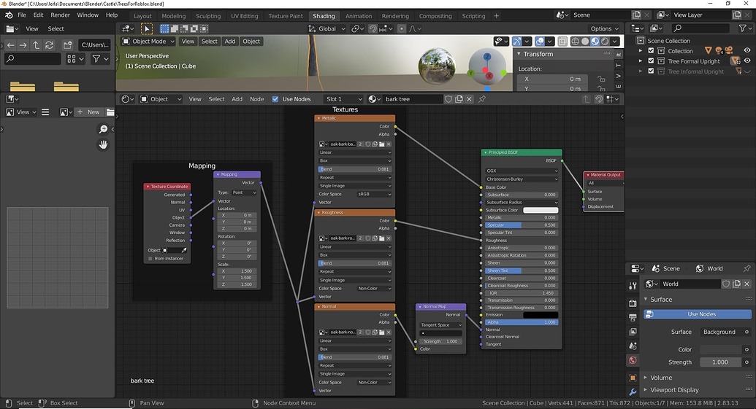Switch to rendered viewport shading

(605, 42)
